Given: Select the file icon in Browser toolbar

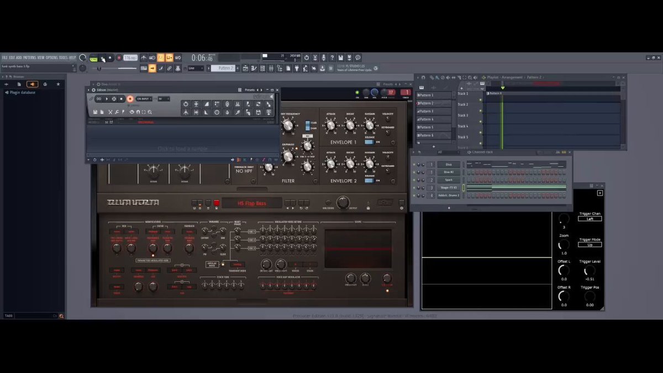Looking at the screenshot, I should click(x=19, y=84).
